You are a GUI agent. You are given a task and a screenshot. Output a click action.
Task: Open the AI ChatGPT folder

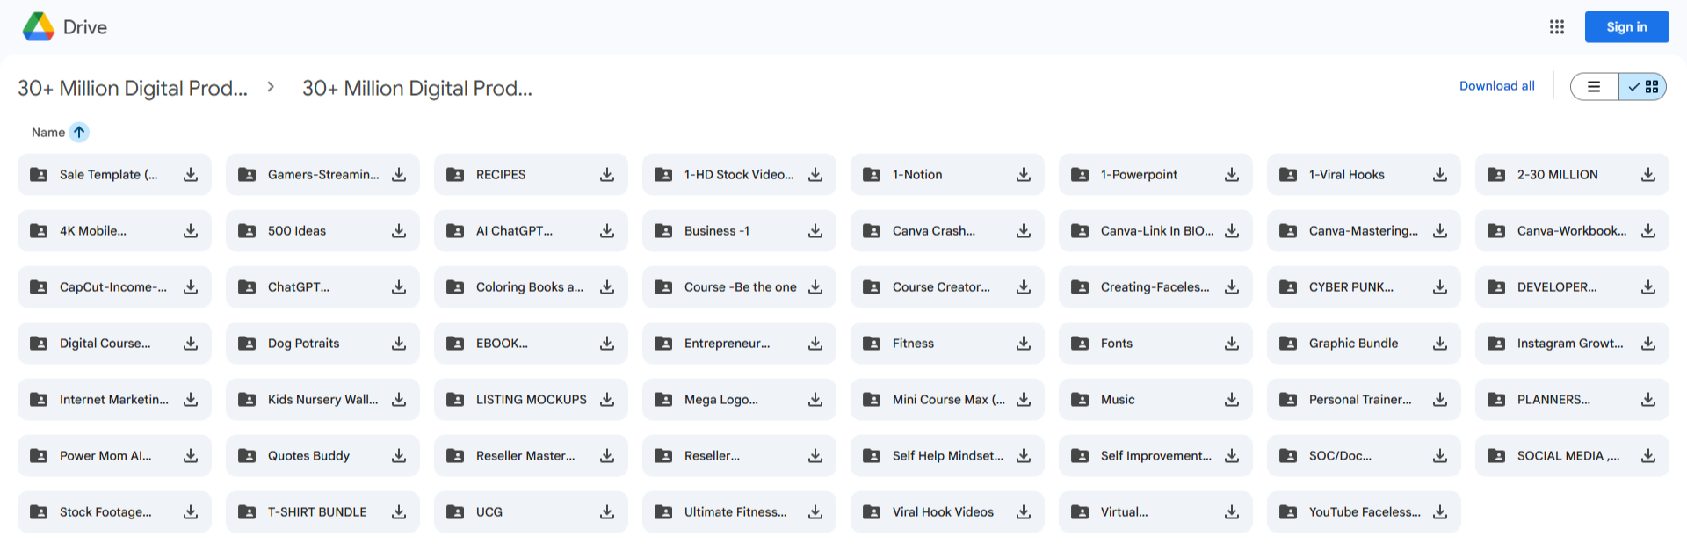tap(531, 231)
